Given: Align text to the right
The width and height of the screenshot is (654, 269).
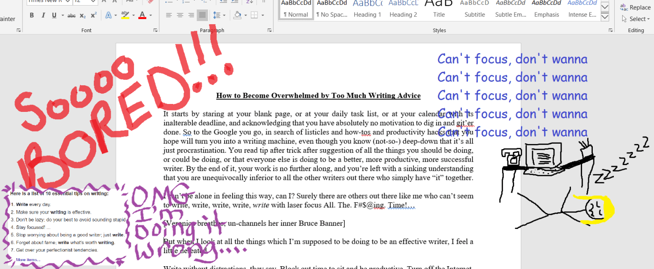Looking at the screenshot, I should [x=191, y=15].
